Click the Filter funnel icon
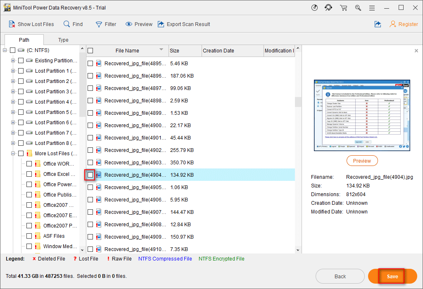 (99, 24)
